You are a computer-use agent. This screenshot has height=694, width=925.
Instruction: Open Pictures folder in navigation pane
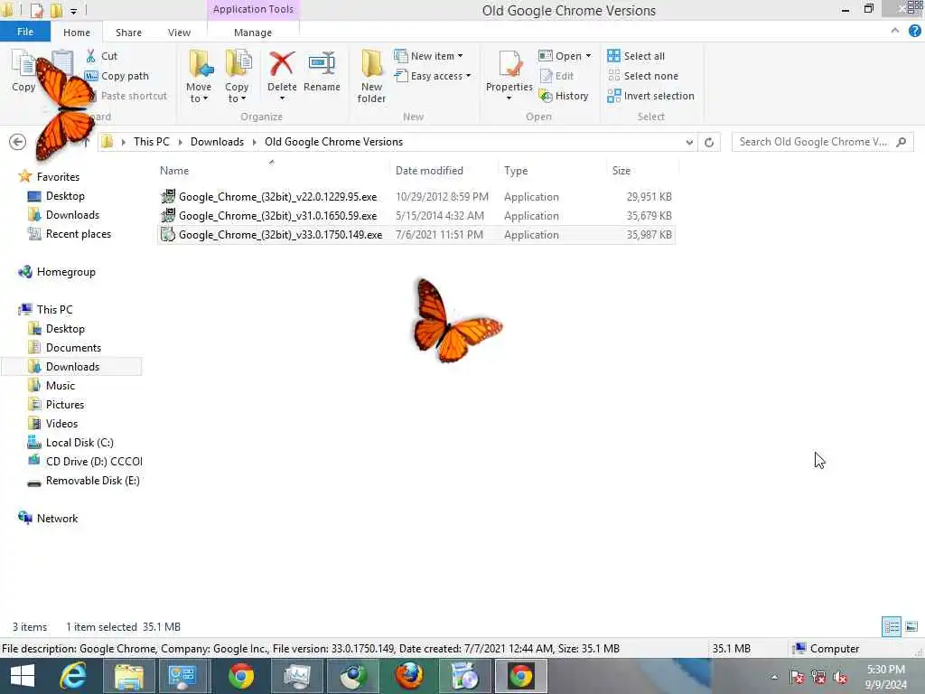pyautogui.click(x=65, y=404)
